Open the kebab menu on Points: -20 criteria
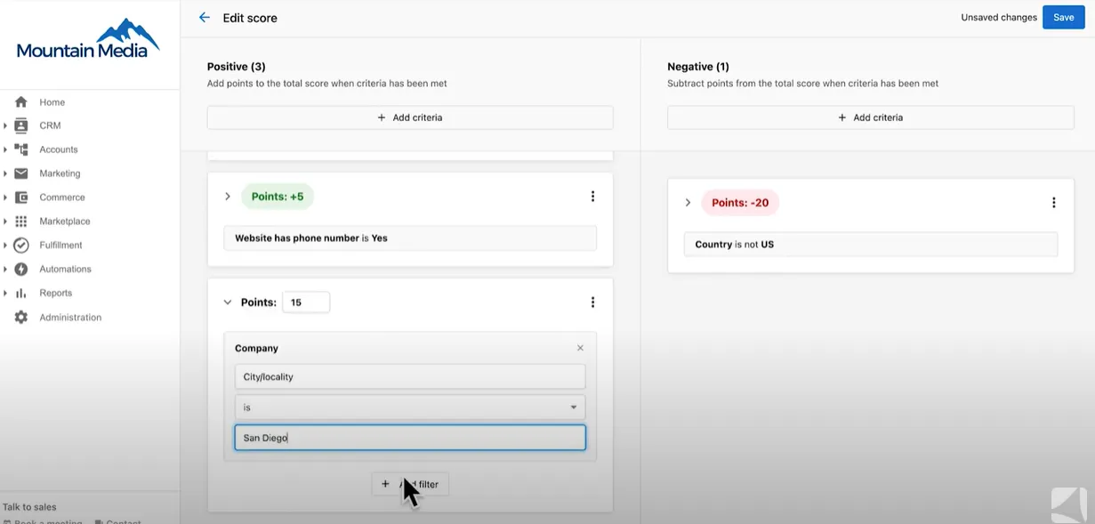1095x524 pixels. [1053, 202]
